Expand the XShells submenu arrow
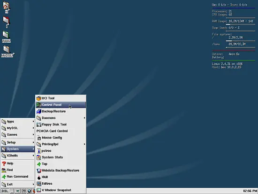The height and width of the screenshot is (194, 258). click(33, 155)
